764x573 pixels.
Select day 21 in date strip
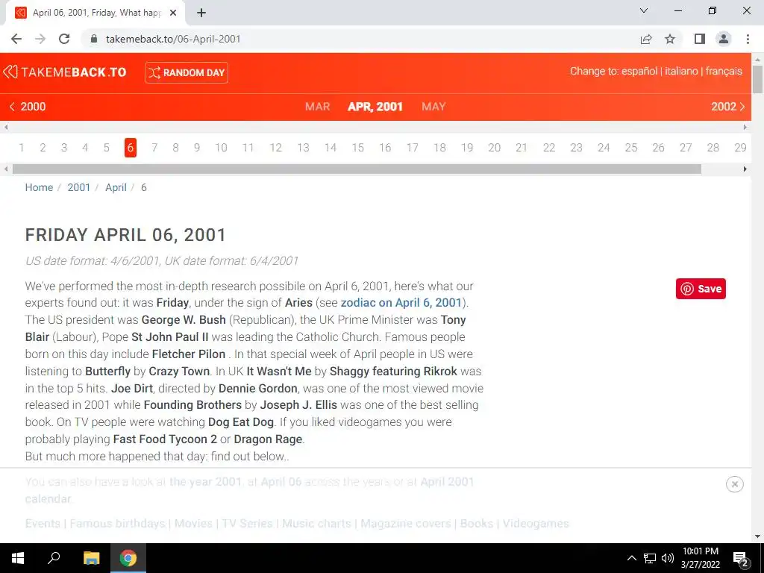pyautogui.click(x=522, y=148)
